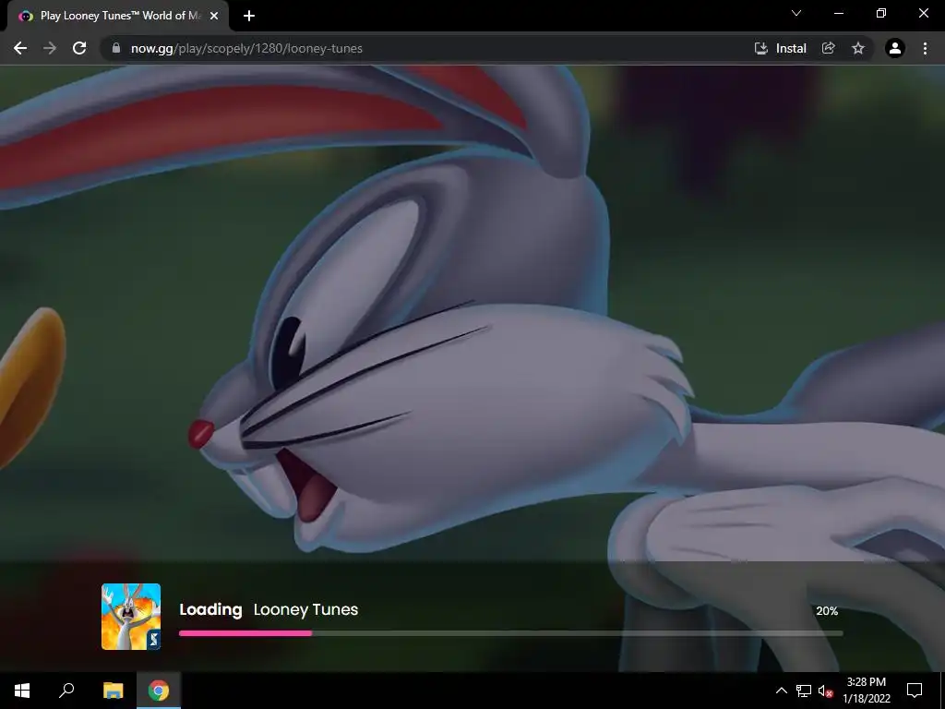Close the Looney Tunes tab
The image size is (945, 709).
point(214,16)
